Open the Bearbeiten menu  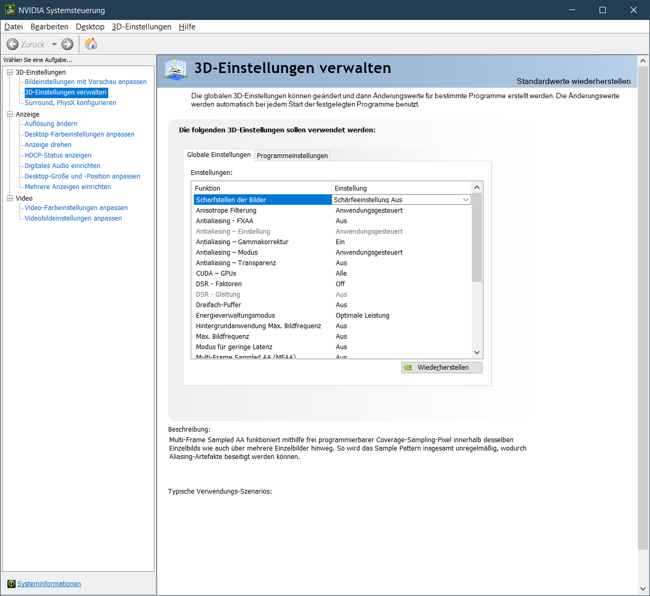click(x=49, y=27)
